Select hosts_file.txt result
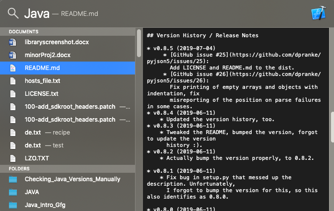 click(x=67, y=81)
